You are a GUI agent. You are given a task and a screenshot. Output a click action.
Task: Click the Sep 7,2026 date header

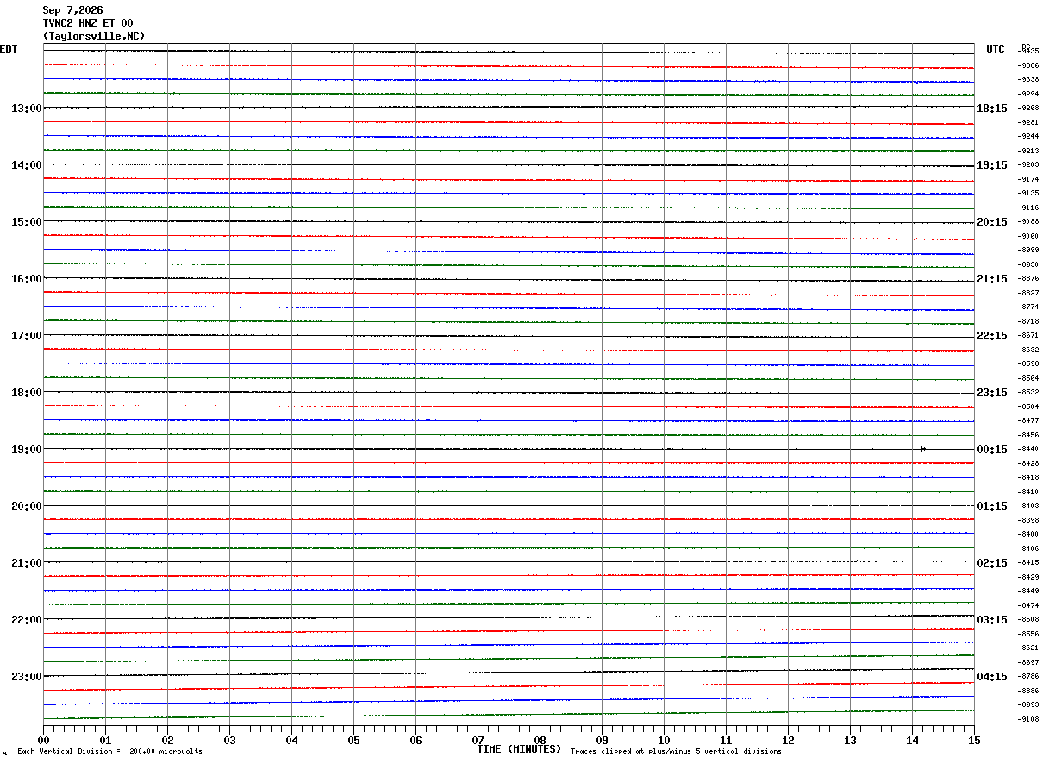(72, 10)
